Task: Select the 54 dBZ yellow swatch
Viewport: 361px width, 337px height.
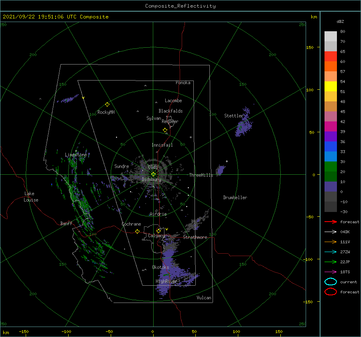Action: pos(331,86)
